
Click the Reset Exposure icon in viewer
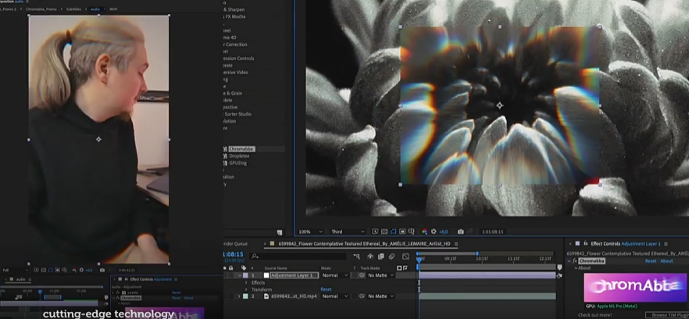[434, 232]
